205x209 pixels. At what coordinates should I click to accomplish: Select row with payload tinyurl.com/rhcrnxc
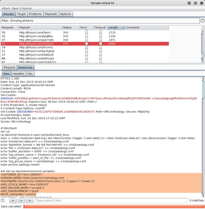point(85,47)
